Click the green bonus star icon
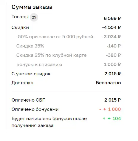Screen dimensions: 138x141 109,119
